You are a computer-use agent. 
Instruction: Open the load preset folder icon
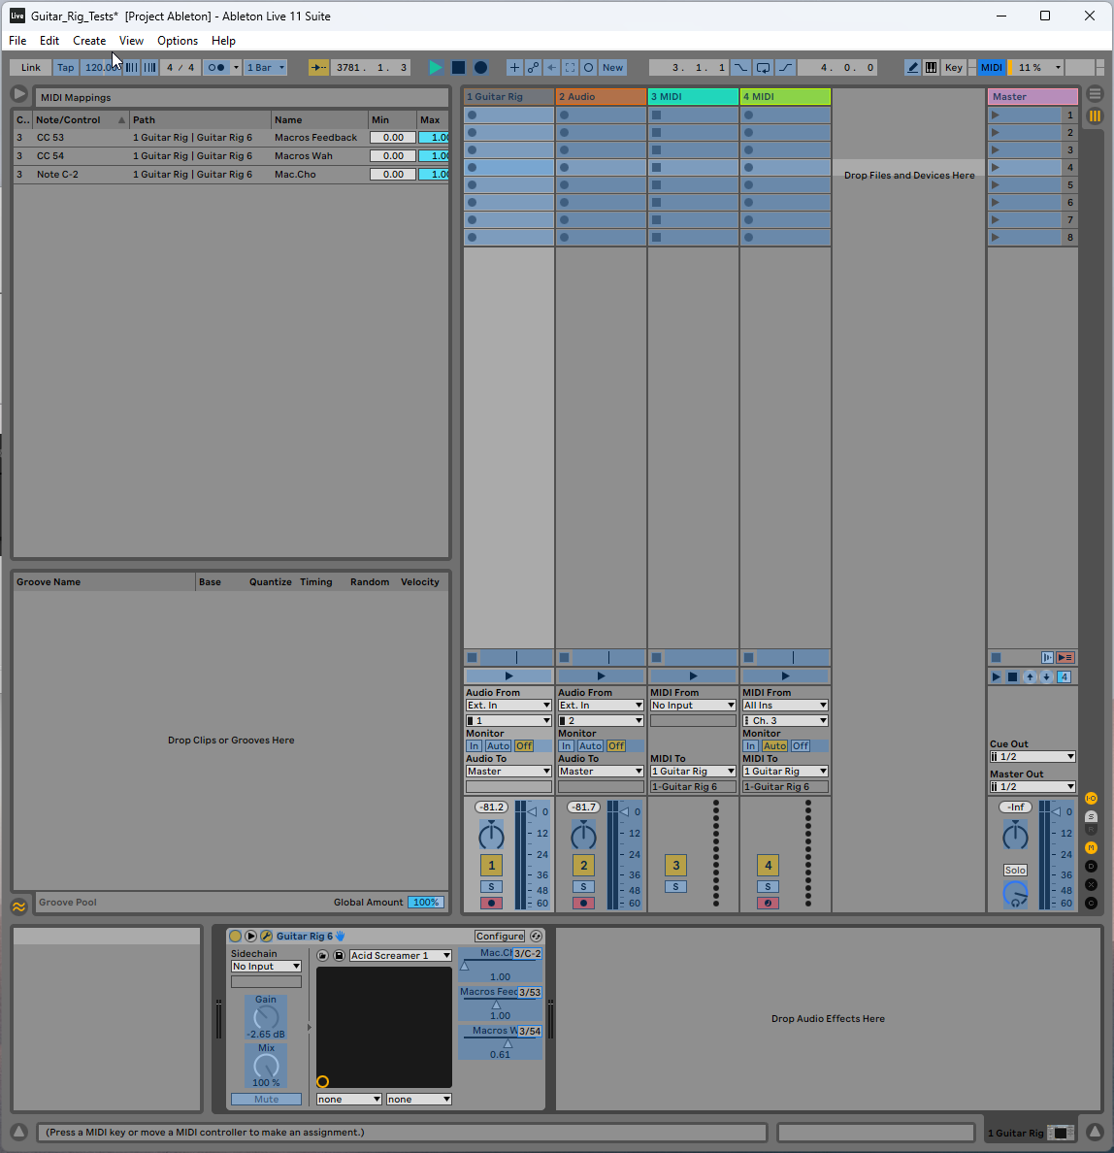coord(323,955)
